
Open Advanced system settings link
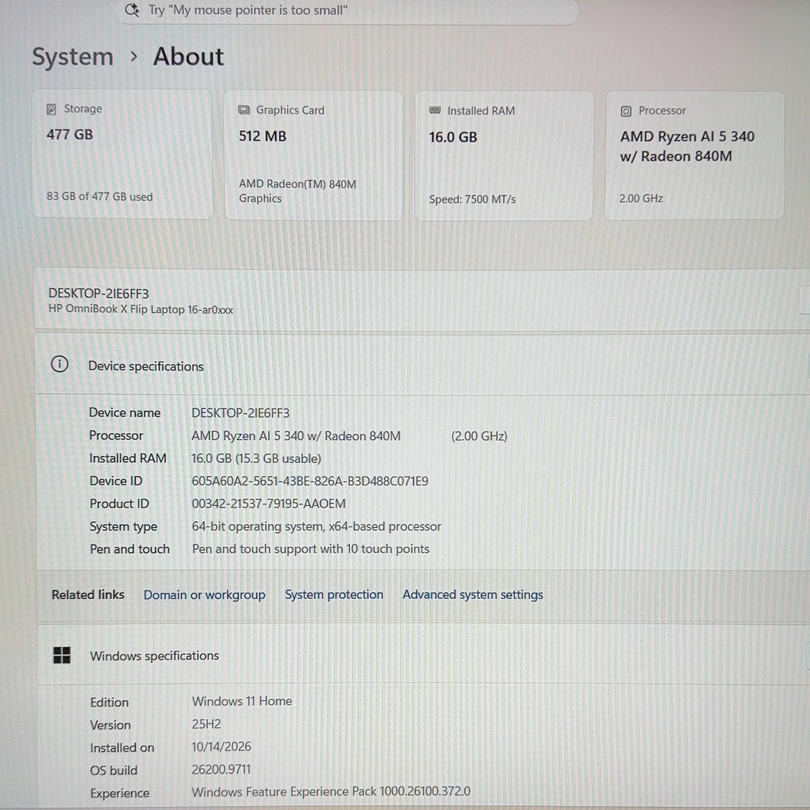point(473,595)
